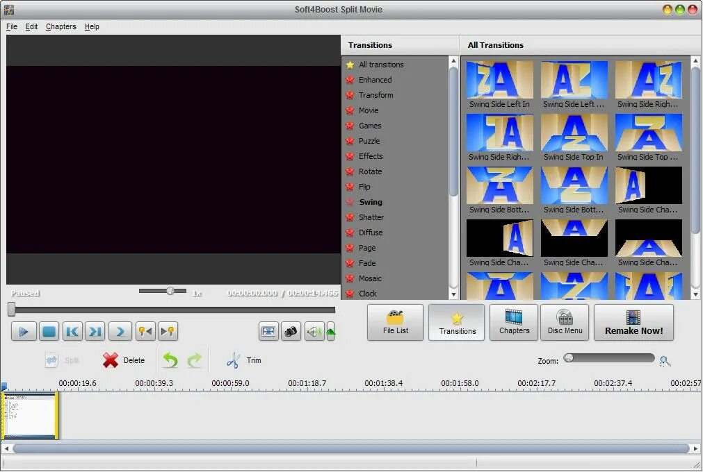Step forward one frame
The width and height of the screenshot is (703, 472).
[x=120, y=332]
